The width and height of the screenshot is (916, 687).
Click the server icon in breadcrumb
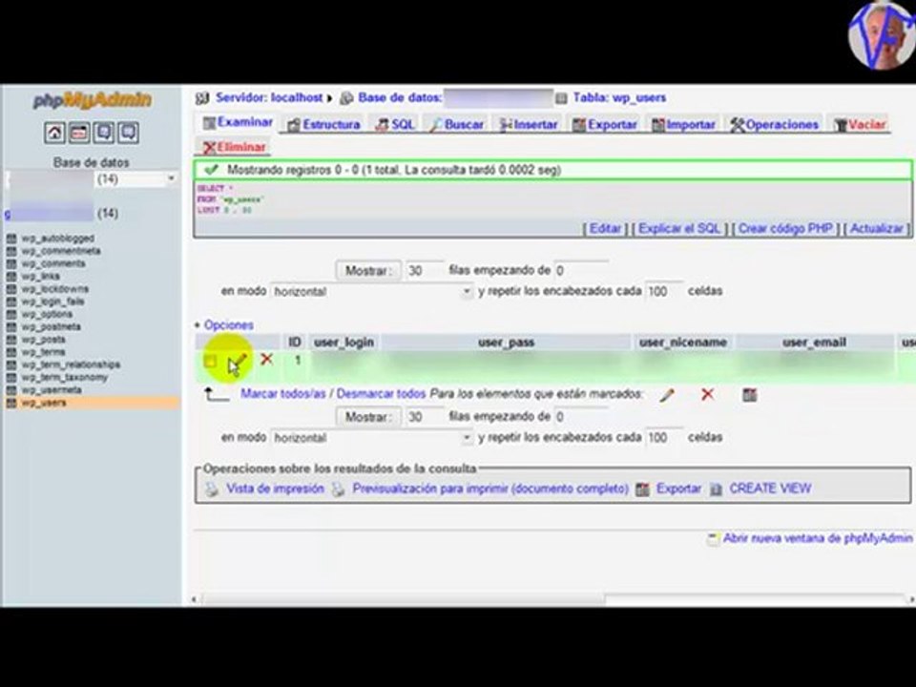(x=202, y=98)
